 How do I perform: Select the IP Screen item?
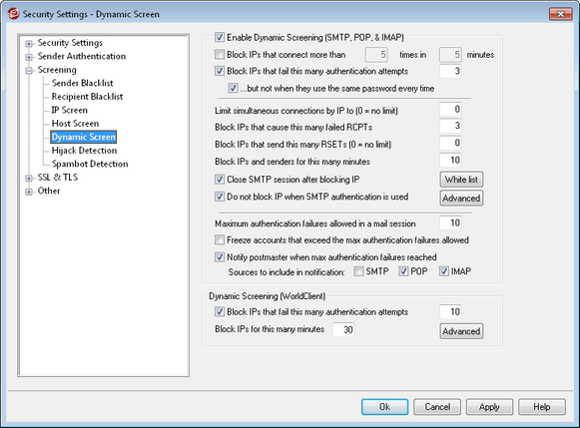[70, 110]
